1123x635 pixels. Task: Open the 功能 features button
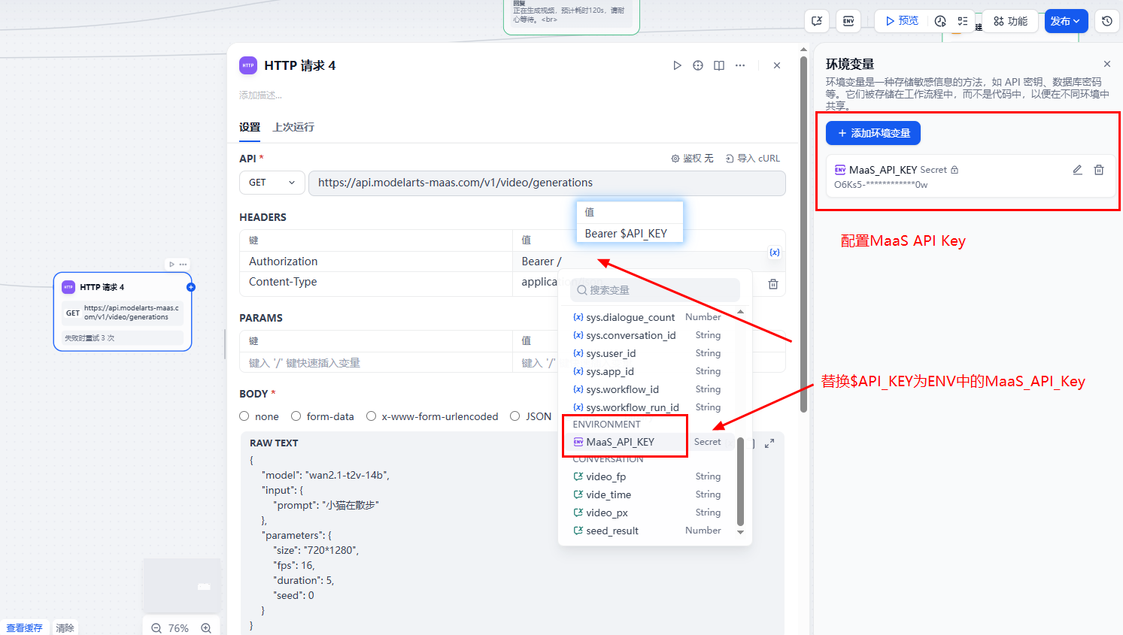pos(1010,21)
